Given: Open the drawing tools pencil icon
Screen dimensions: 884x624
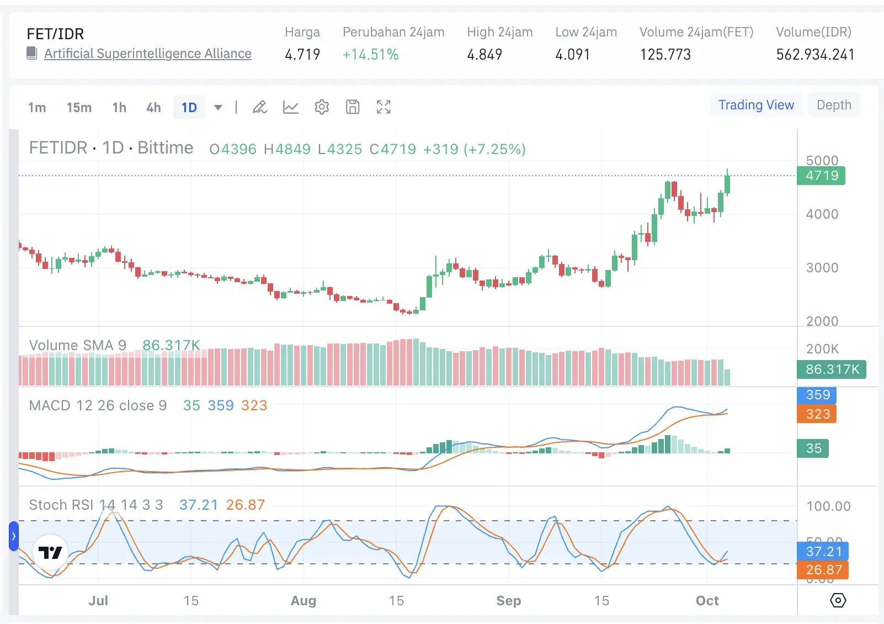Looking at the screenshot, I should tap(260, 107).
